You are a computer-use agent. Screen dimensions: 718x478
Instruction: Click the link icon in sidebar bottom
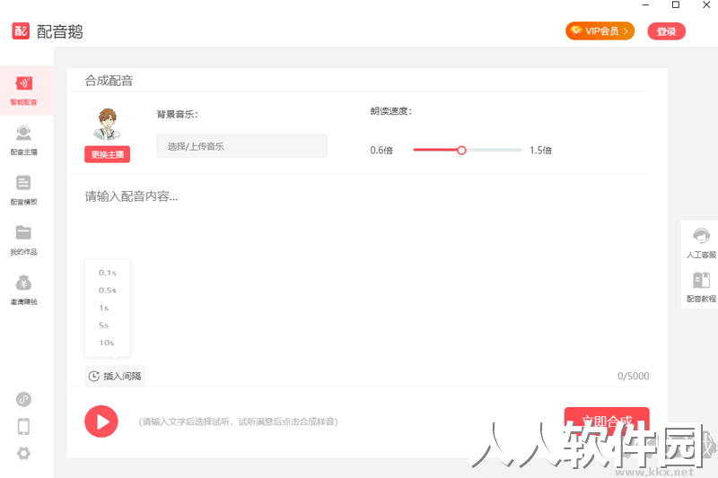[24, 399]
